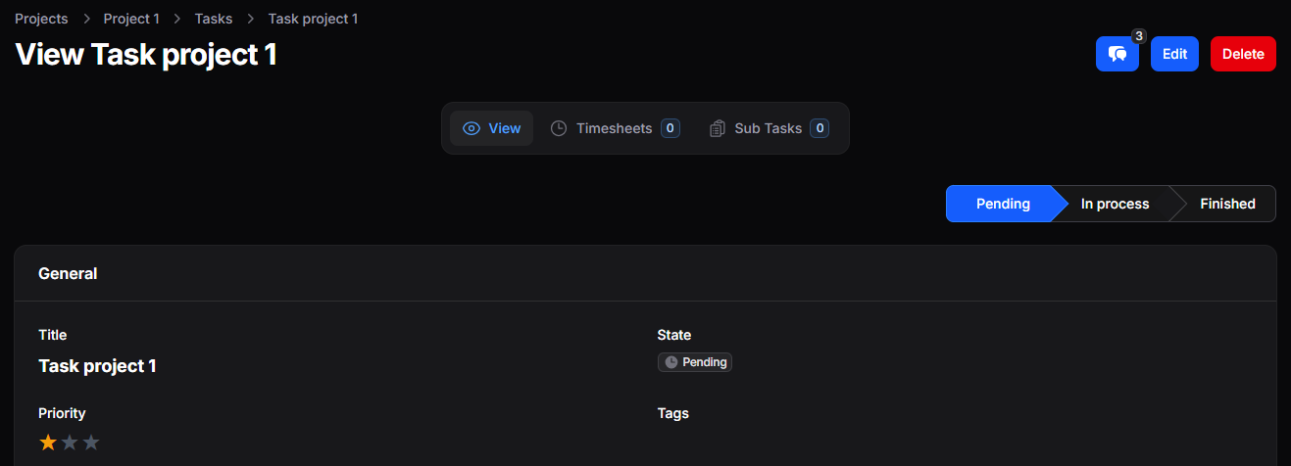
Task: Open the comments chat bubble button
Action: click(1117, 54)
